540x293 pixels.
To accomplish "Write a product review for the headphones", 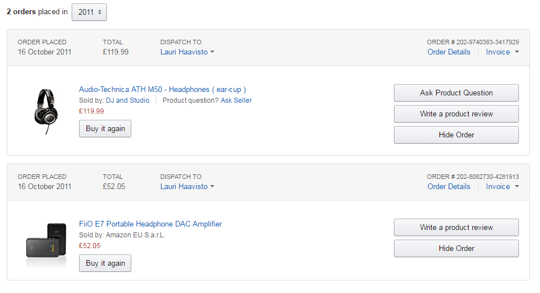I will click(x=456, y=114).
